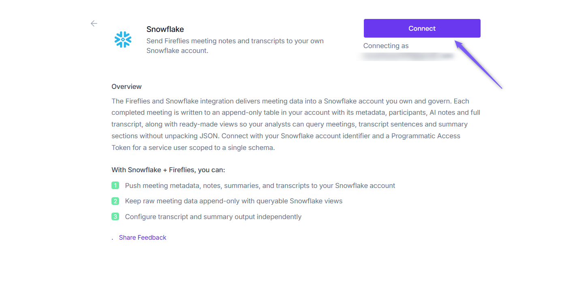Click the back arrow icon

coord(94,23)
